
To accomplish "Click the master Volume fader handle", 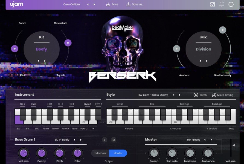I will (233, 145).
